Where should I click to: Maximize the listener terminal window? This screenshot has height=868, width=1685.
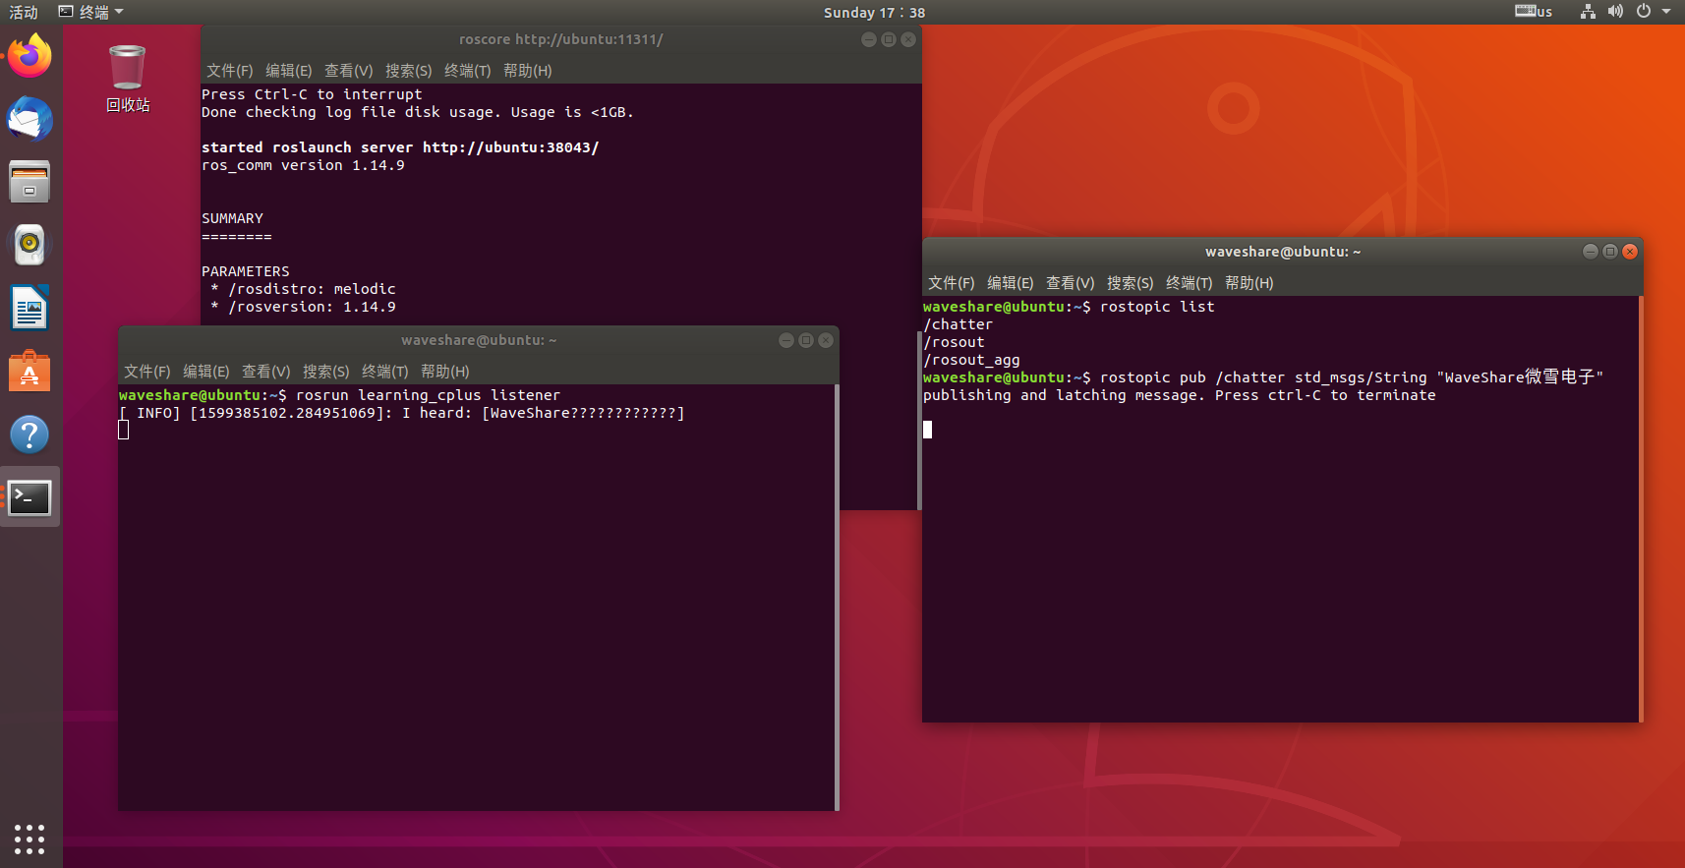806,340
